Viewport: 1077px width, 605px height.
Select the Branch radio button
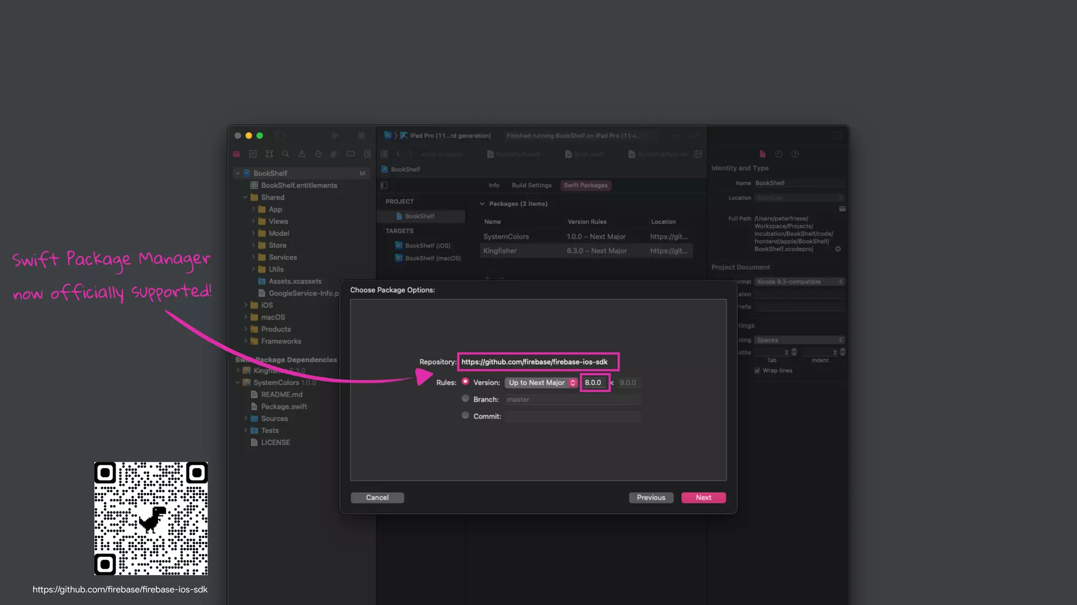tap(465, 399)
